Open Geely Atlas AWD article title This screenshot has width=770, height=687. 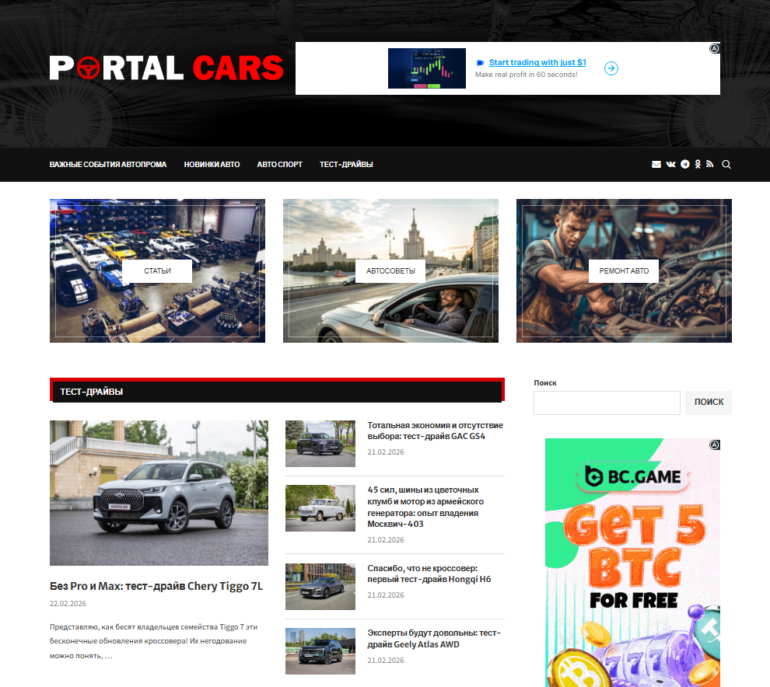pyautogui.click(x=434, y=638)
